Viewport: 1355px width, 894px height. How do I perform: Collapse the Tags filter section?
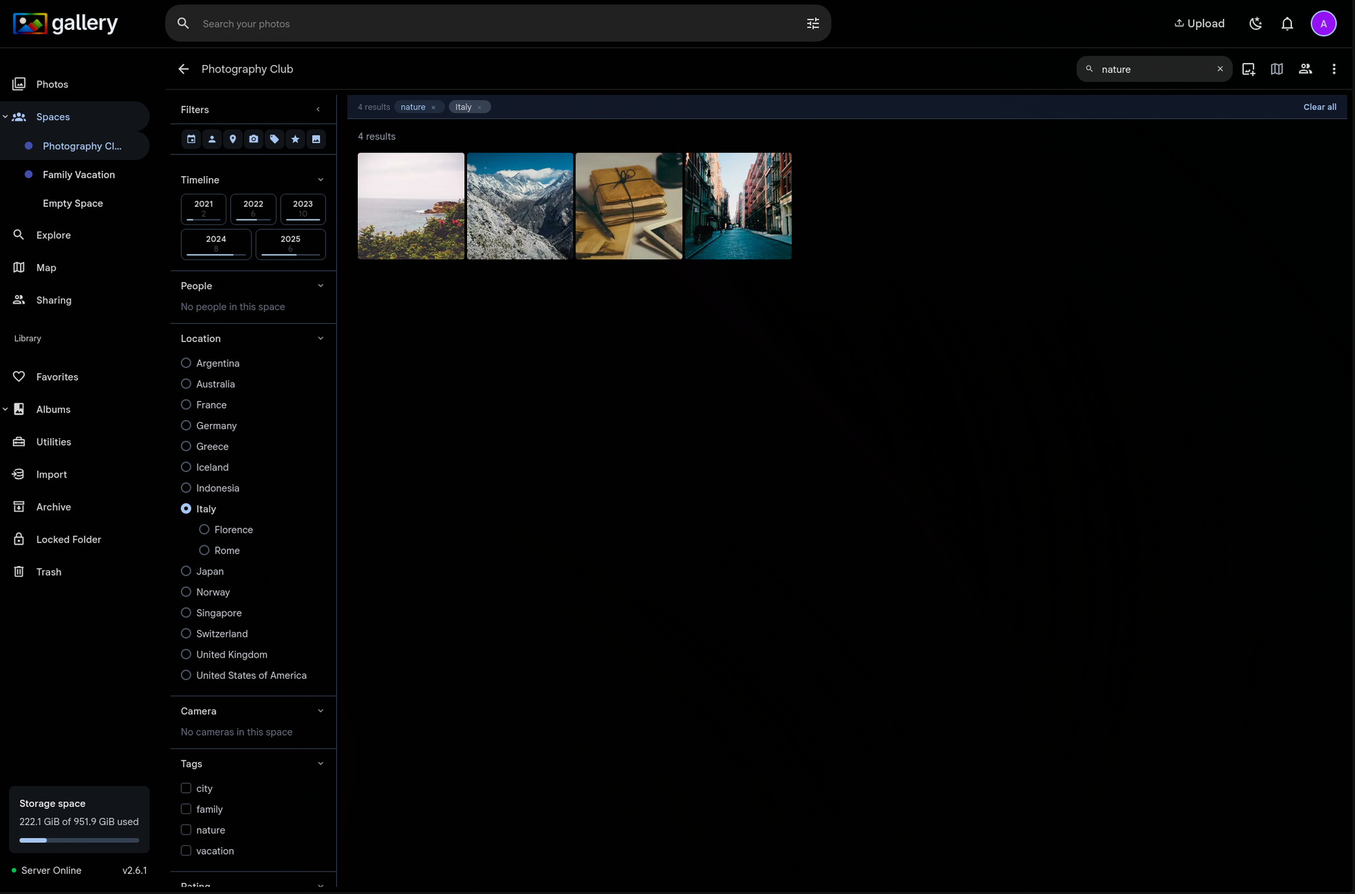321,764
